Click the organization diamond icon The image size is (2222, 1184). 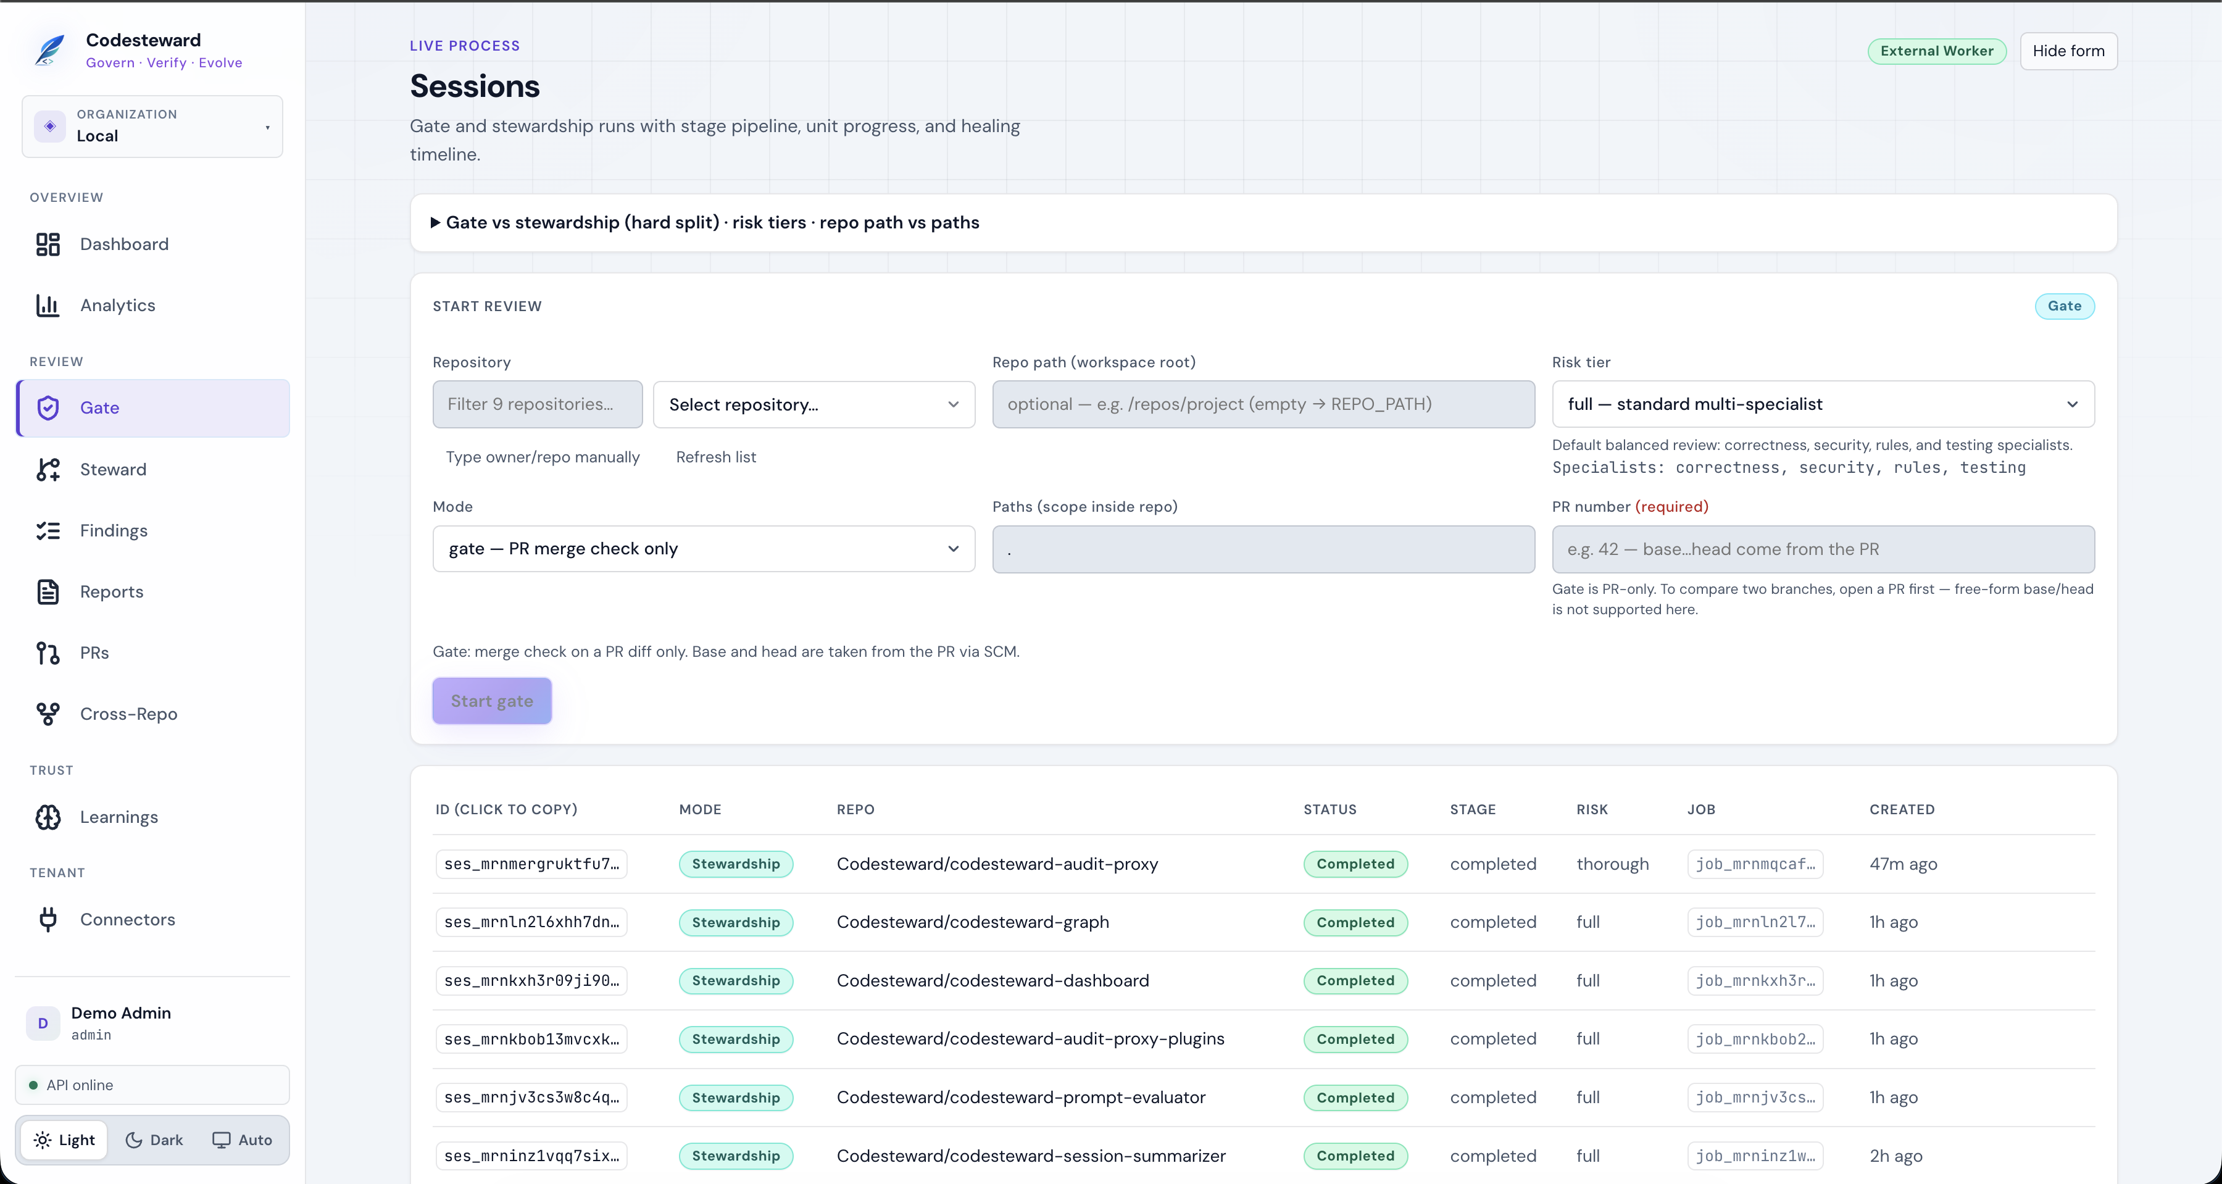point(50,126)
